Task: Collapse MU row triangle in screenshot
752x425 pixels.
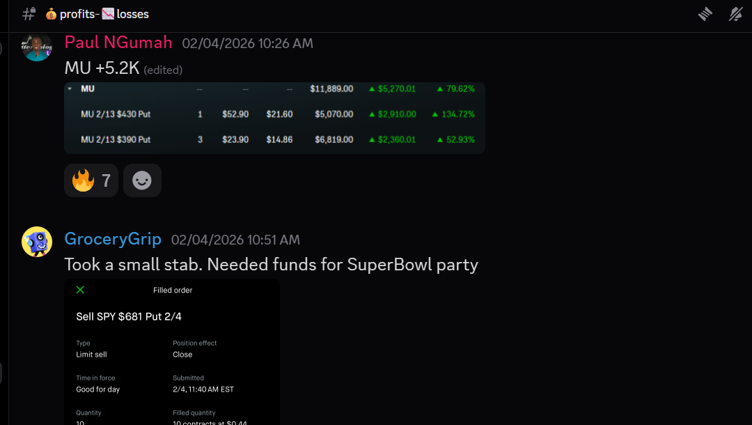Action: (70, 88)
